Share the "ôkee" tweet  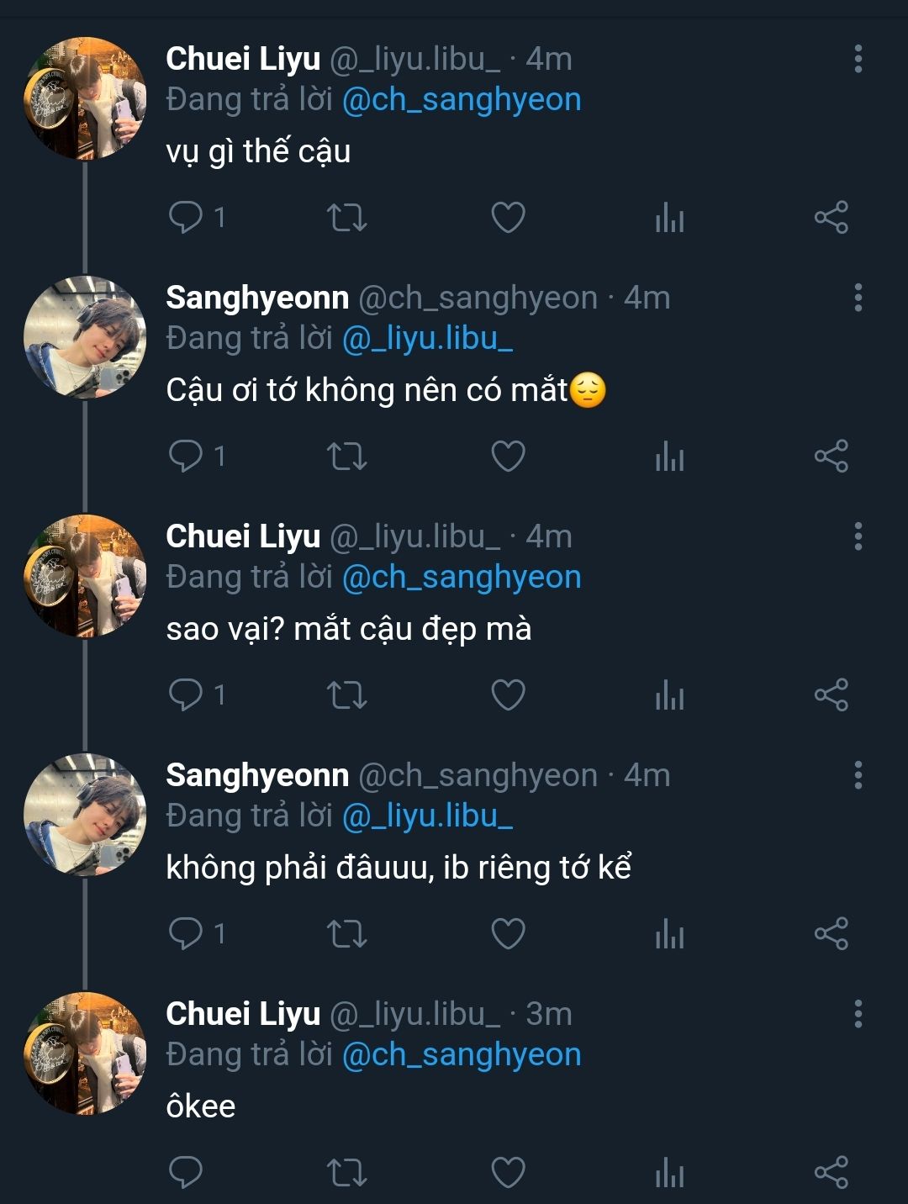[831, 1172]
